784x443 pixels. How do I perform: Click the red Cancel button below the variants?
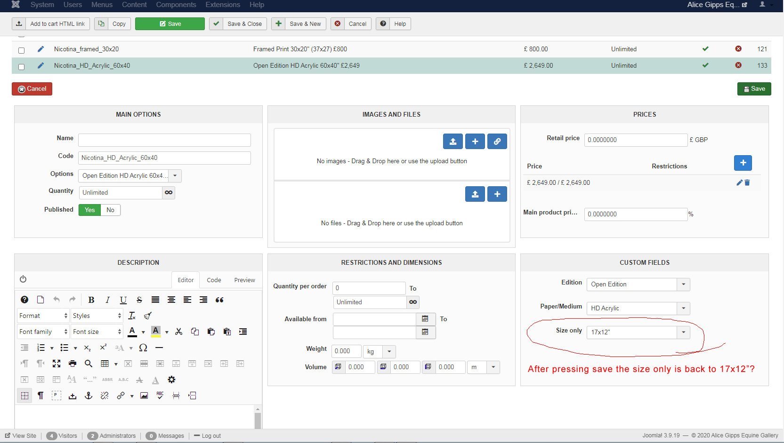32,89
